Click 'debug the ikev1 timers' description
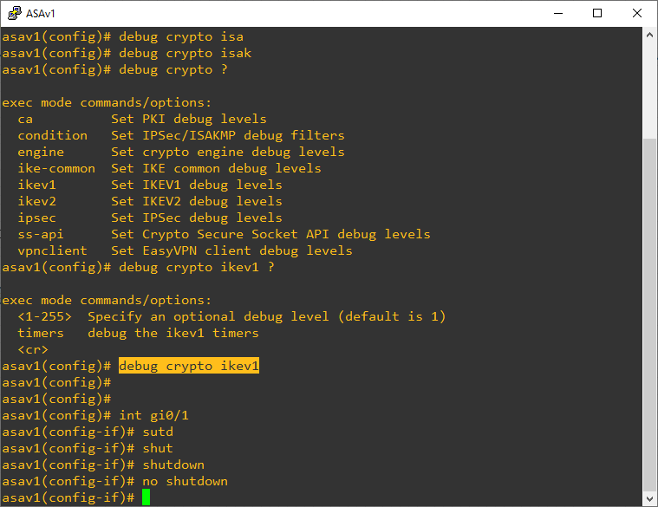 tap(173, 333)
